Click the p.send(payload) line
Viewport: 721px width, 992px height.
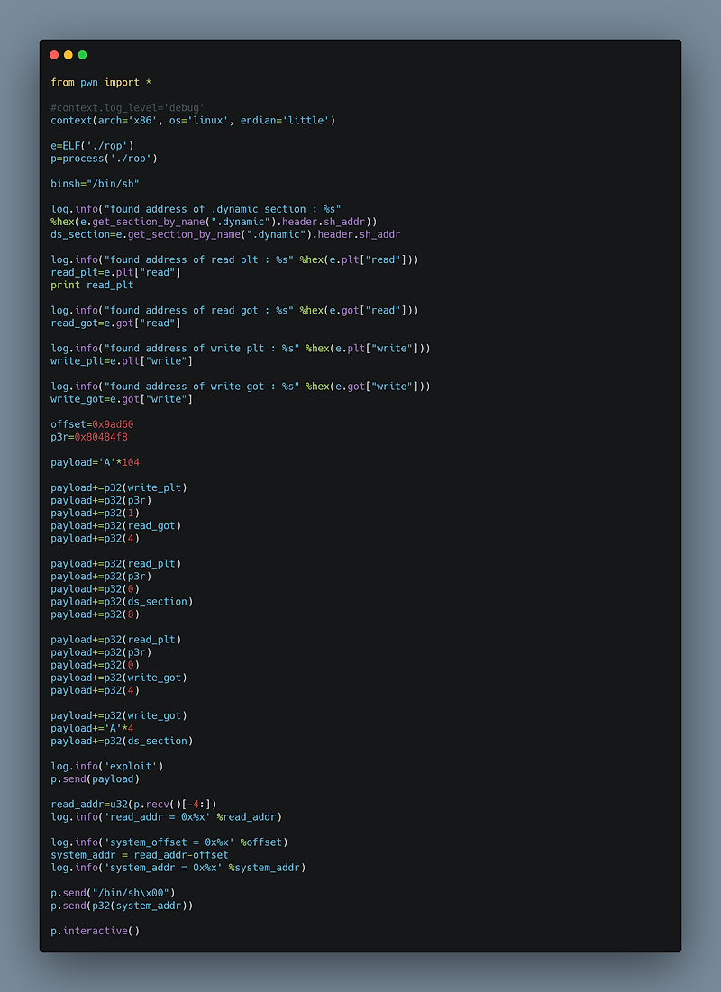click(x=95, y=778)
